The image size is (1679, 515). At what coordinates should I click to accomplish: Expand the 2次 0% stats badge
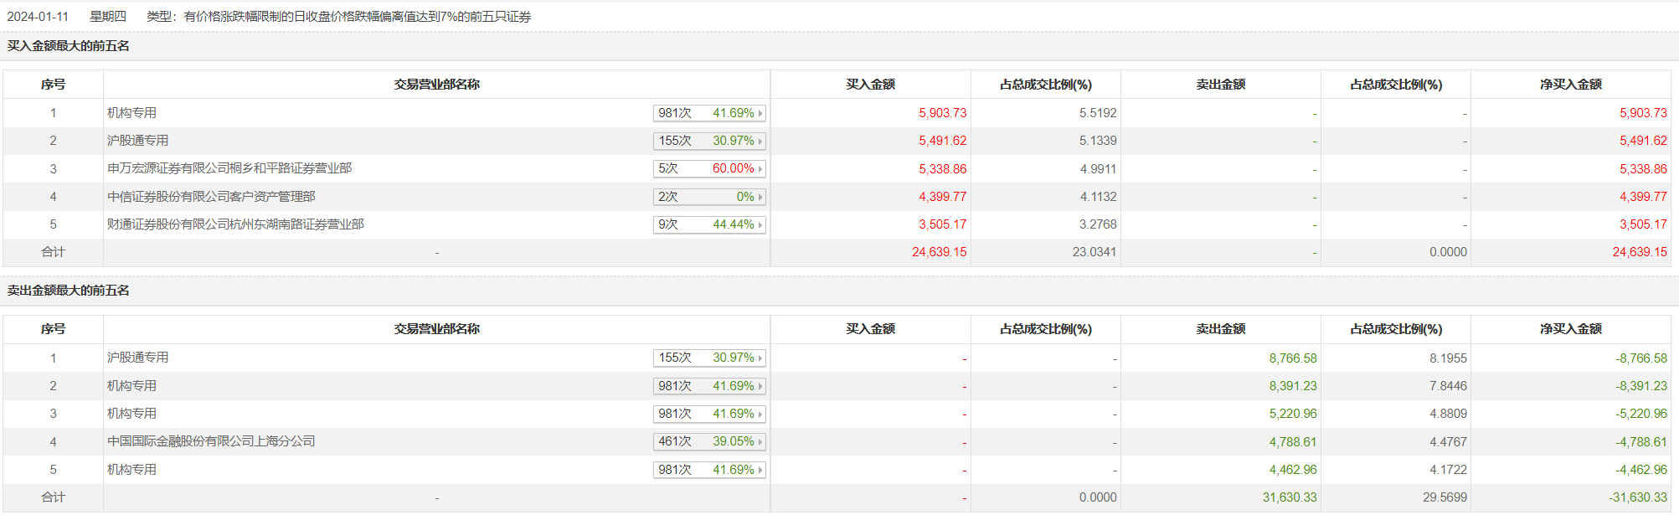tap(708, 197)
